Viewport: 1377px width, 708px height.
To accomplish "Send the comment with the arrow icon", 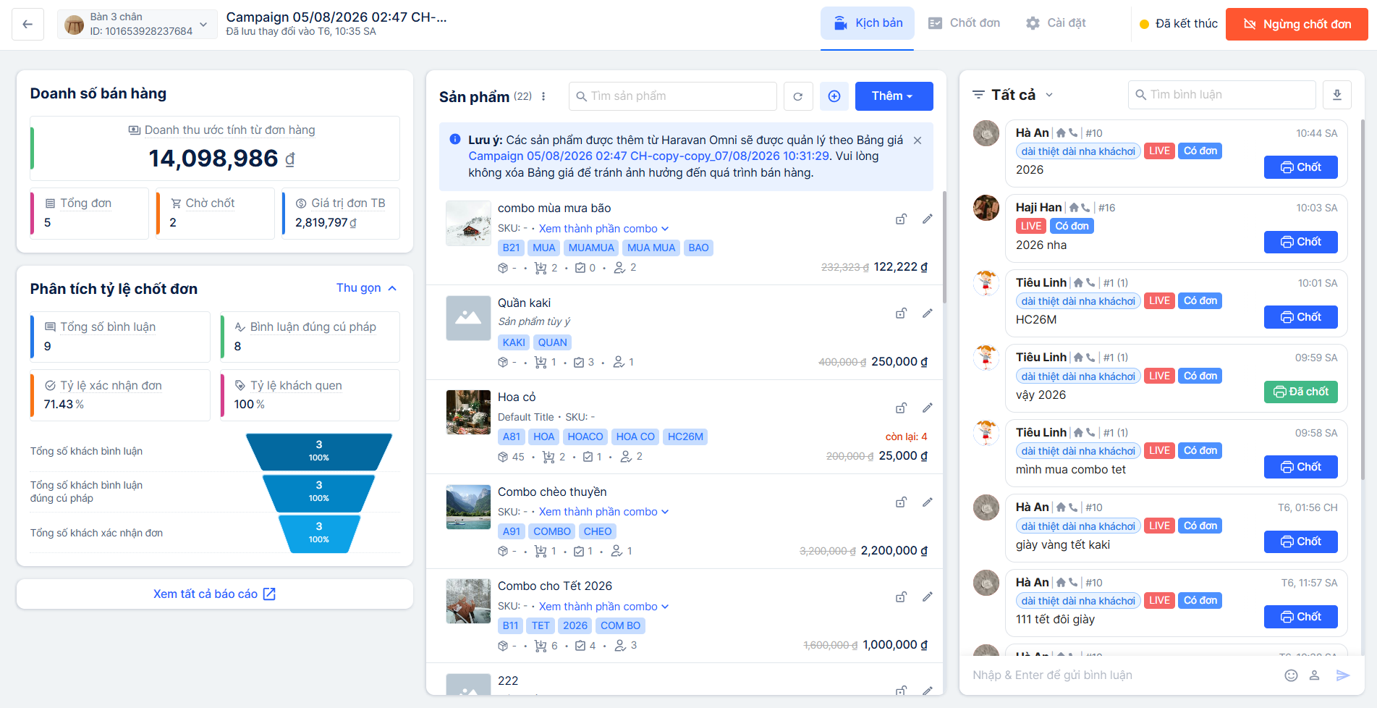I will [x=1343, y=675].
